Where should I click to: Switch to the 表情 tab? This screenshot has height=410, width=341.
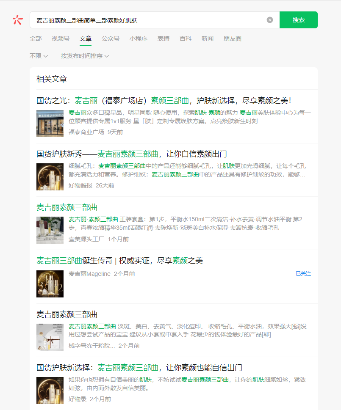click(164, 39)
